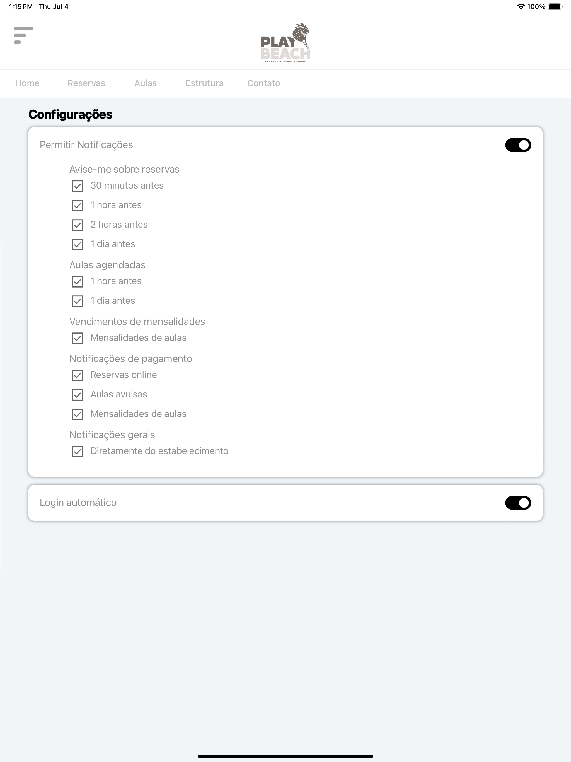Uncheck Aulas avulsas checkbox

click(x=78, y=395)
